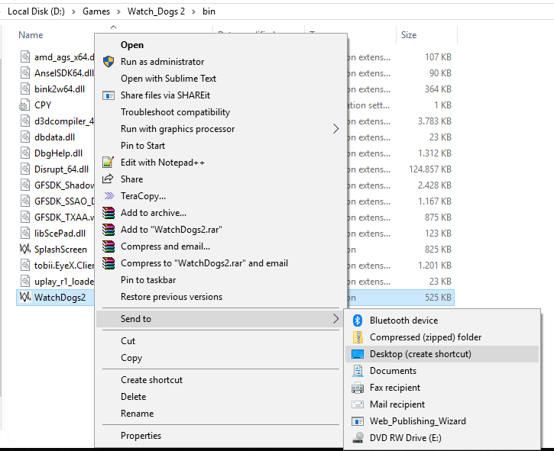554x451 pixels.
Task: Sort files by Size column header
Action: [409, 35]
